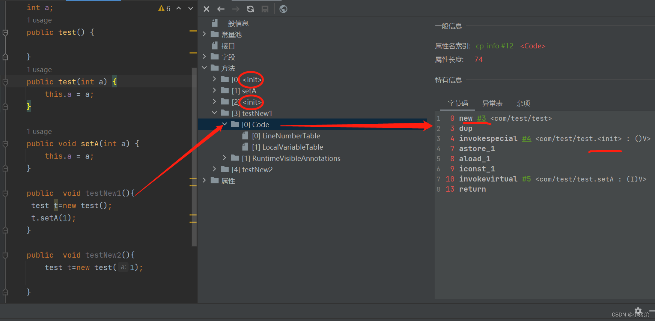Place cursor on 't.setA(1);' line

[x=53, y=218]
